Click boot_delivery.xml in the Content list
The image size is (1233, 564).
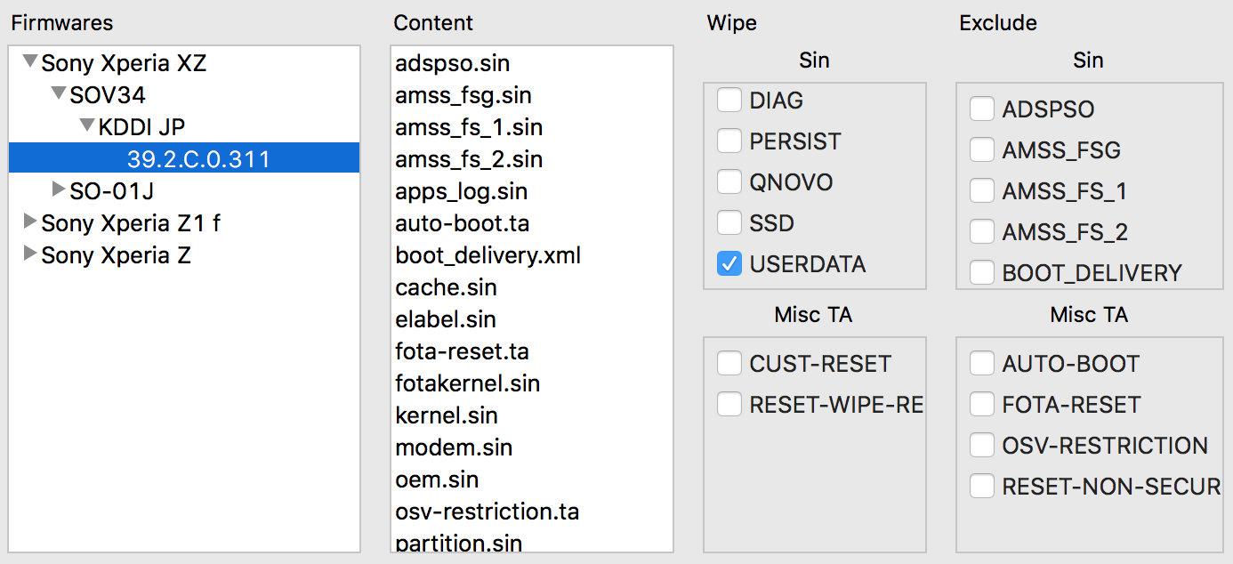(488, 255)
